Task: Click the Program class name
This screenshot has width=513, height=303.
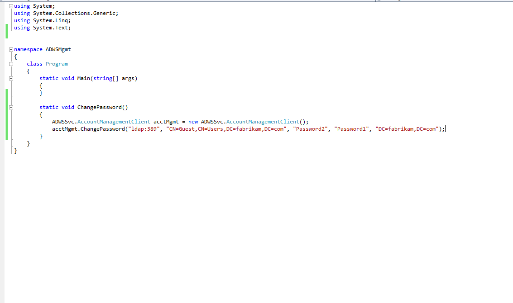Action: point(57,64)
